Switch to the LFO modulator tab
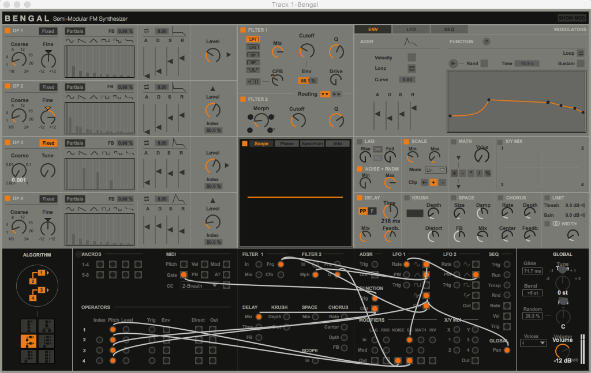 (x=410, y=29)
